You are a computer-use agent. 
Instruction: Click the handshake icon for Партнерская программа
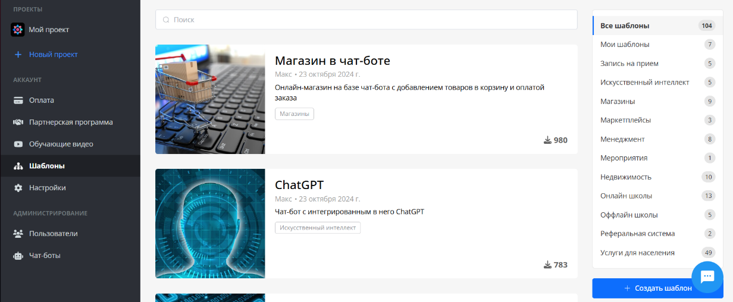click(x=18, y=122)
